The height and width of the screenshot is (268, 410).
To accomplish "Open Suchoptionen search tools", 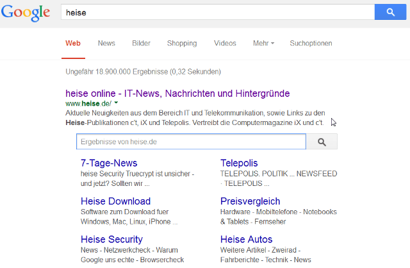I will [x=311, y=43].
